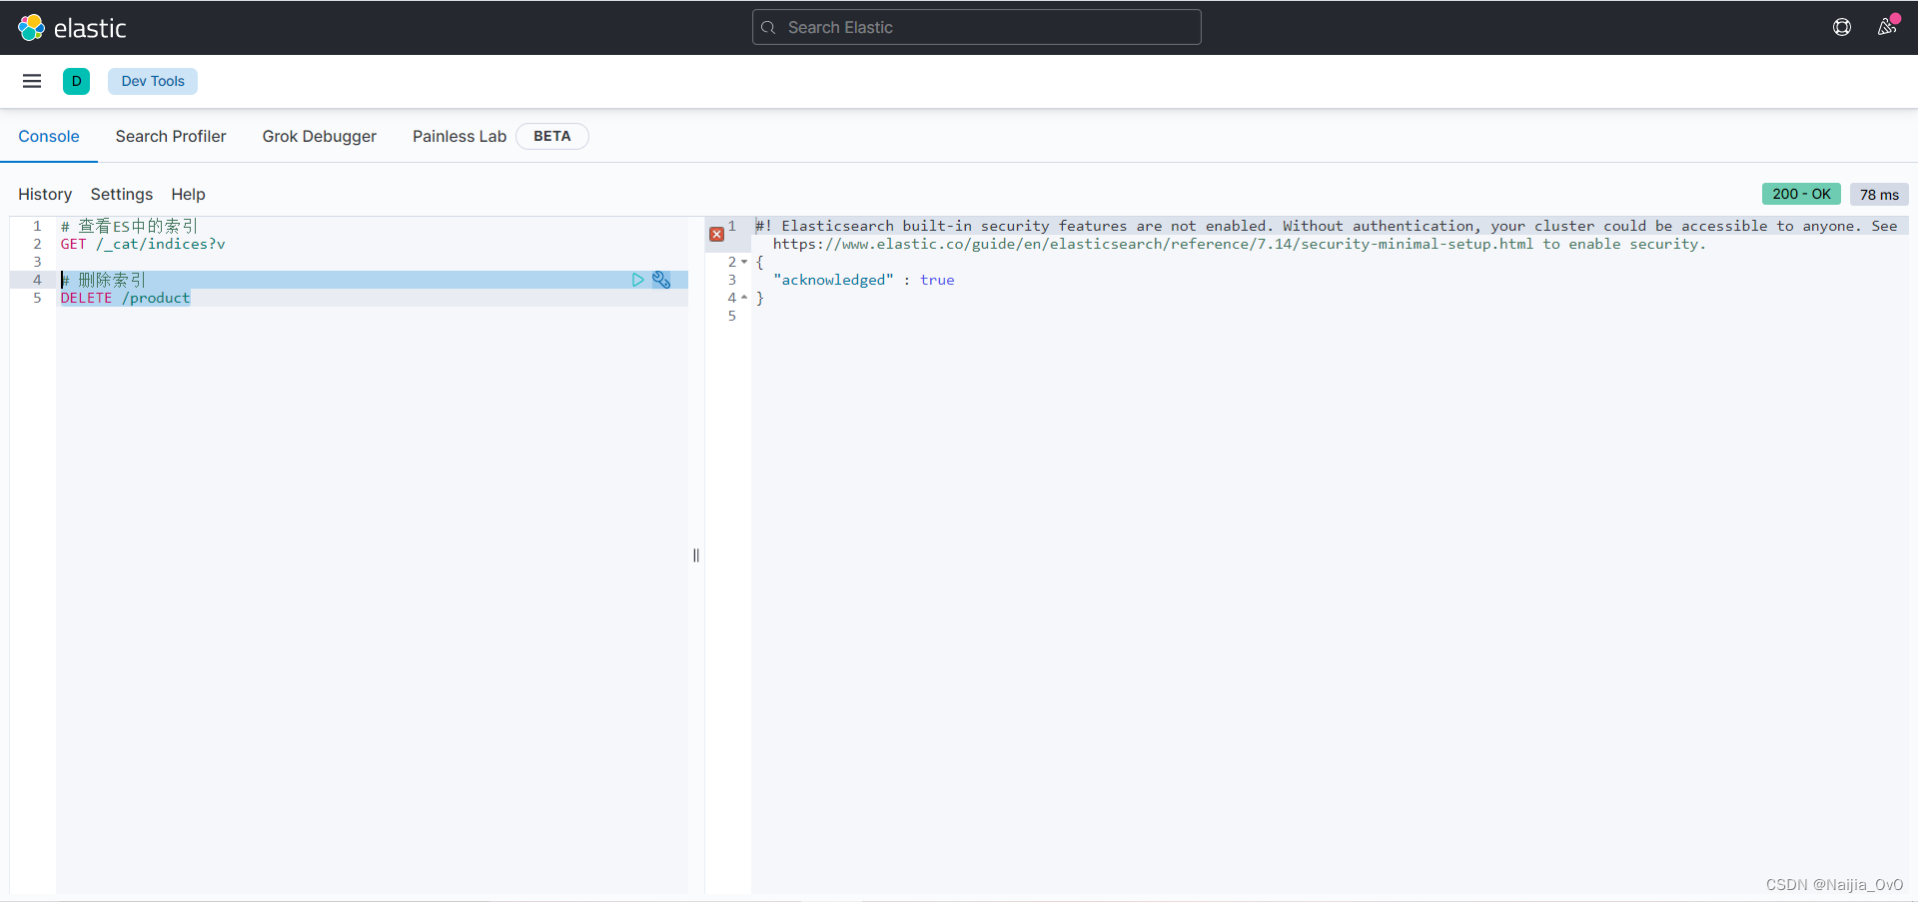
Task: Switch to the Console tab
Action: 49,136
